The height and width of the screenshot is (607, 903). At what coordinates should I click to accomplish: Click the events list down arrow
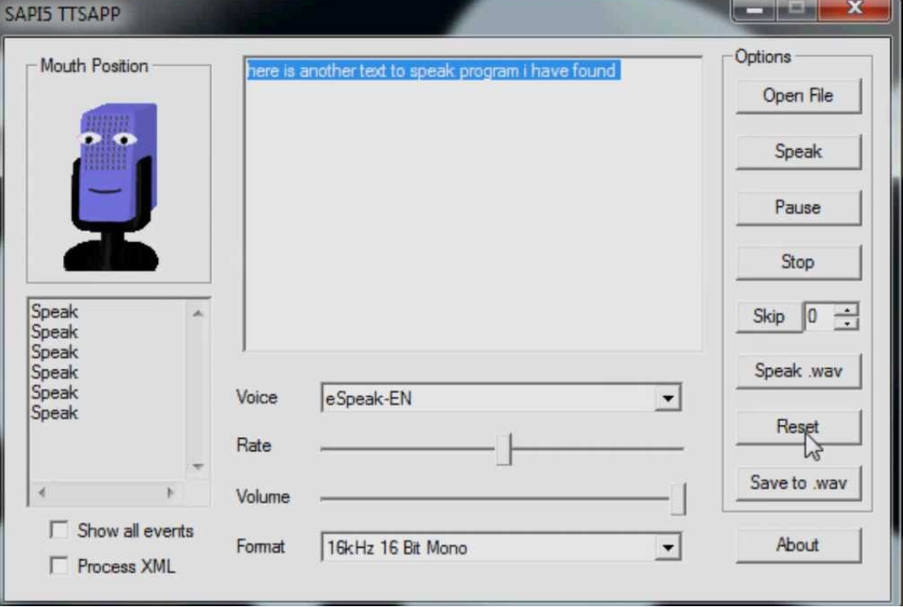198,466
